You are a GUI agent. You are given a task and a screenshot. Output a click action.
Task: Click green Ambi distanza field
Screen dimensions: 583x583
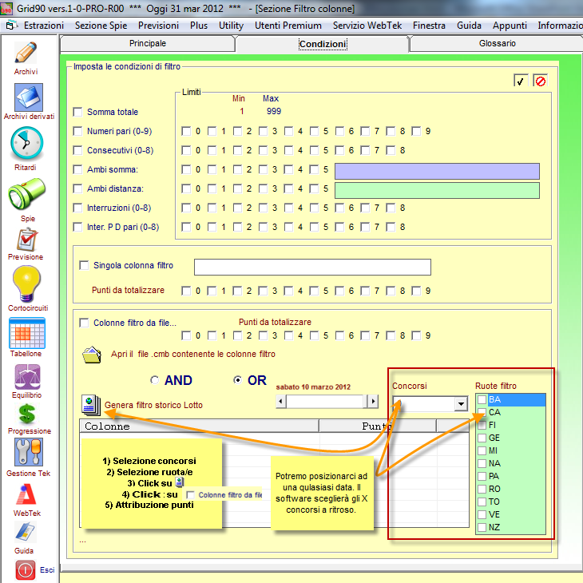(x=438, y=190)
